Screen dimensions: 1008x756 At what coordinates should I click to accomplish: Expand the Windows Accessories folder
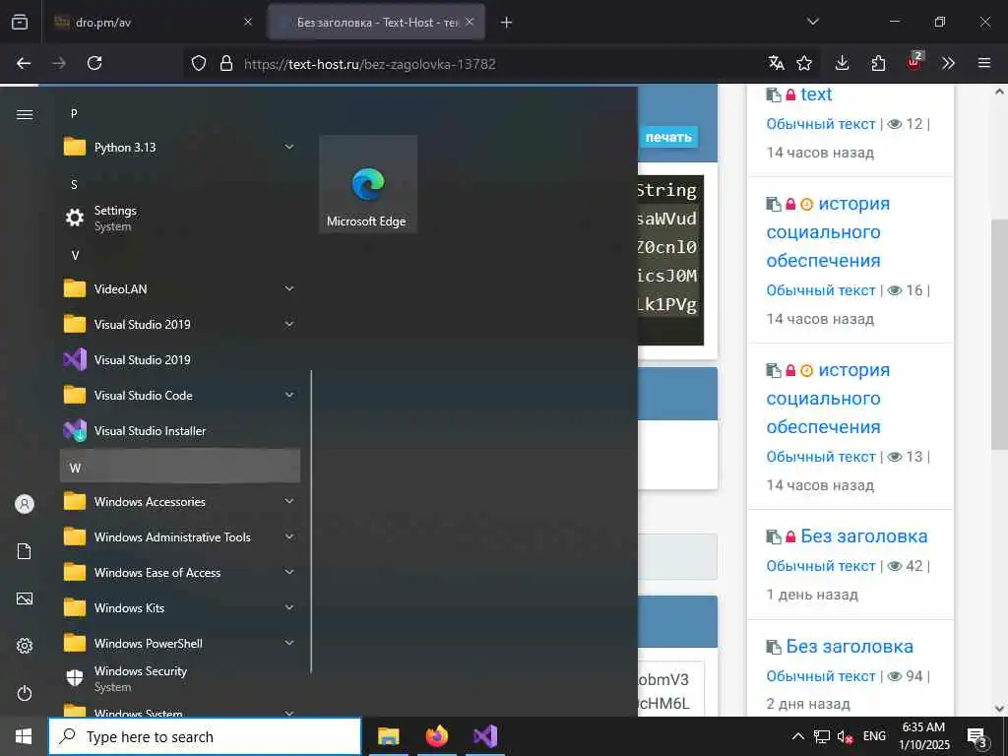tap(180, 501)
